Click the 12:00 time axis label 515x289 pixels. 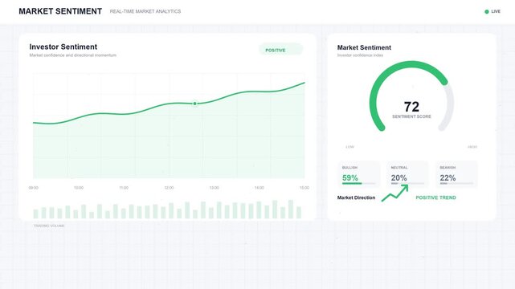[x=169, y=188]
